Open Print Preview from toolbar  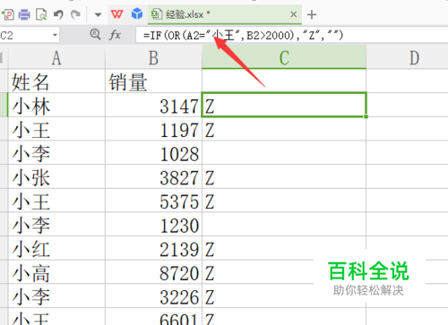pyautogui.click(x=41, y=14)
